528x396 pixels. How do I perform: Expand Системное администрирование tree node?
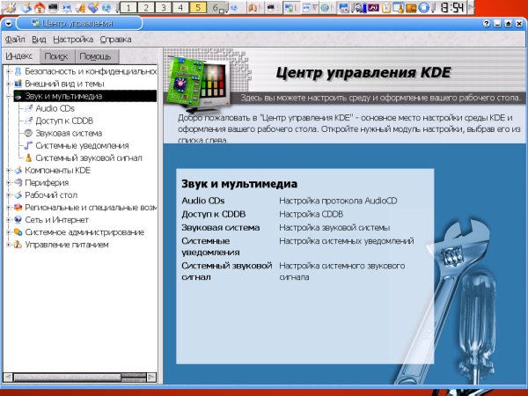pos(9,232)
